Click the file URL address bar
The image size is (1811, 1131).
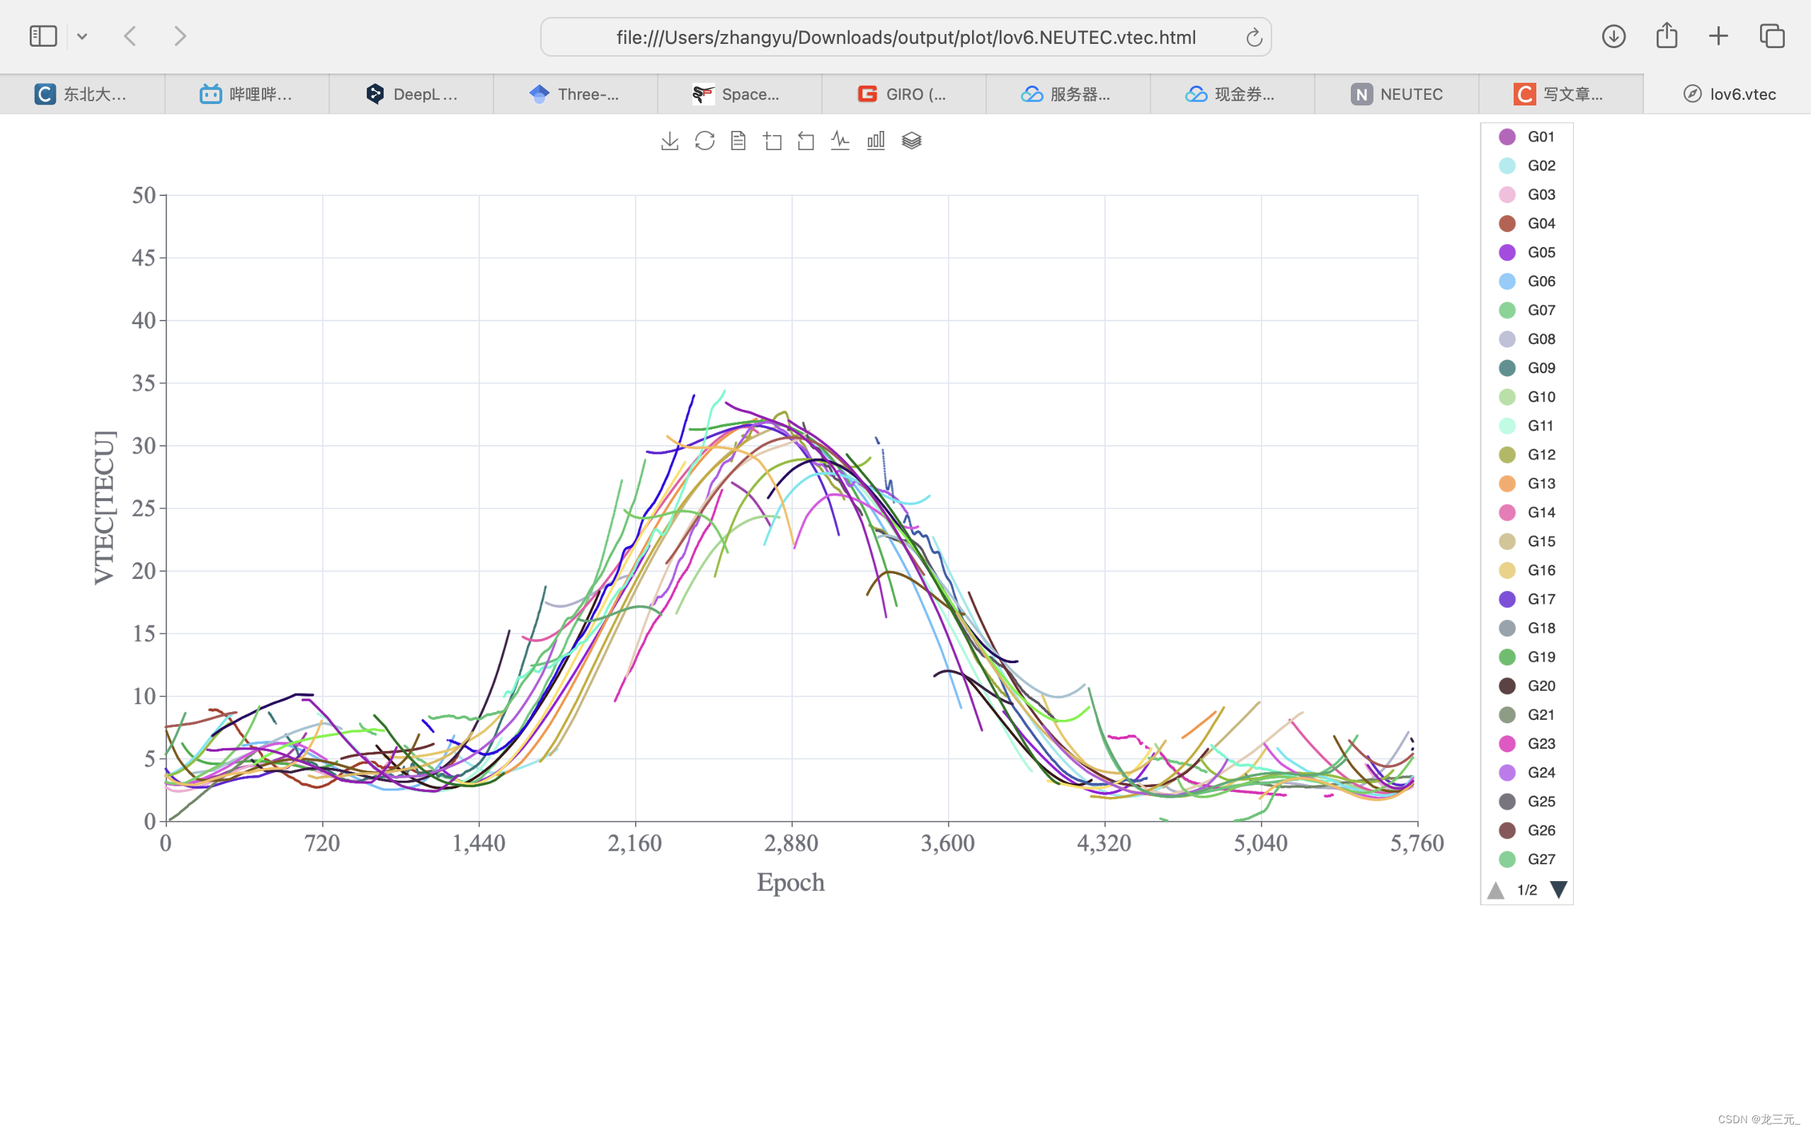[x=905, y=37]
